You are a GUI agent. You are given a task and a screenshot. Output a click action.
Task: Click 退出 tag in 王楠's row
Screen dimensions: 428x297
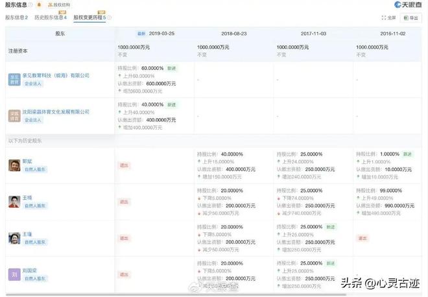click(125, 202)
